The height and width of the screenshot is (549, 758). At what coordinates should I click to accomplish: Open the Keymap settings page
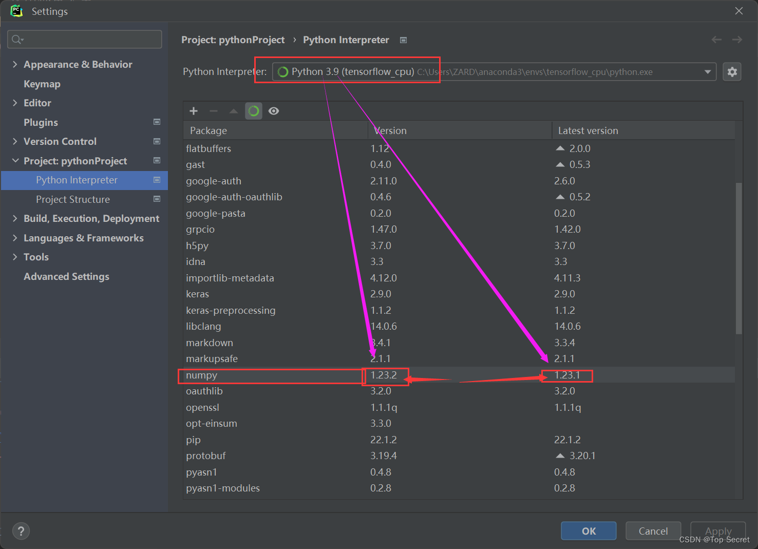pyautogui.click(x=42, y=84)
